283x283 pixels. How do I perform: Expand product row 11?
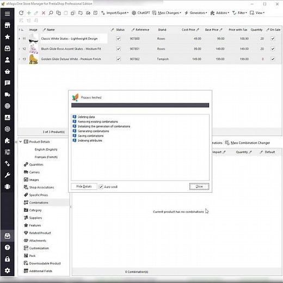pyautogui.click(x=20, y=39)
